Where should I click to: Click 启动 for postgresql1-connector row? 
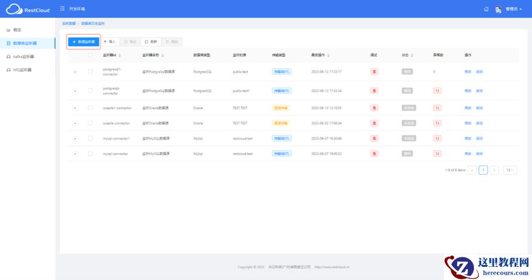479,72
